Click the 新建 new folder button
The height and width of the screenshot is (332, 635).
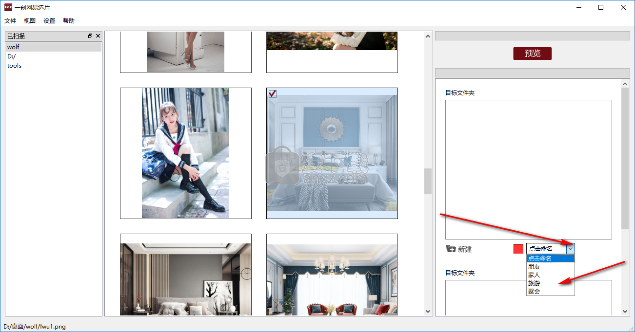(459, 249)
